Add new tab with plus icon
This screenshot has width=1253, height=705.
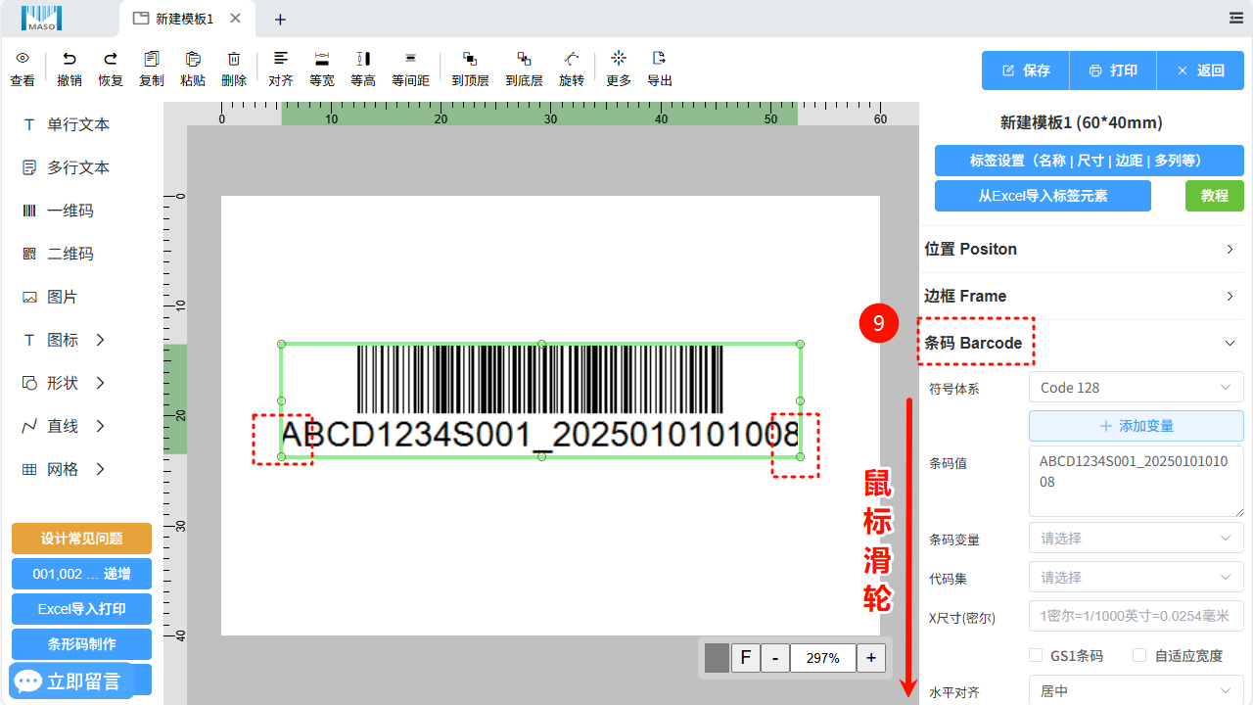[280, 20]
